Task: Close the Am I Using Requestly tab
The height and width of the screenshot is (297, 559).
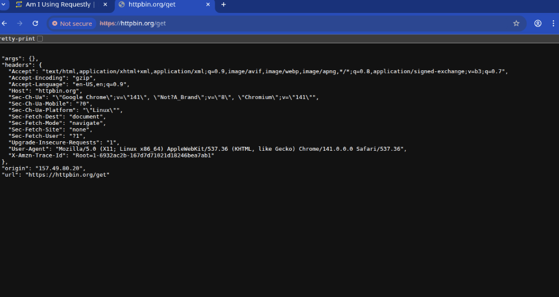Action: point(105,4)
